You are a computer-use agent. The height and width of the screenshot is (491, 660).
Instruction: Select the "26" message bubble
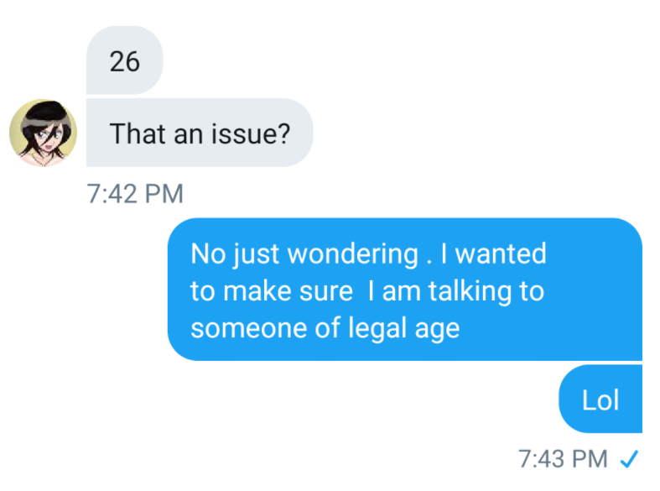point(125,60)
